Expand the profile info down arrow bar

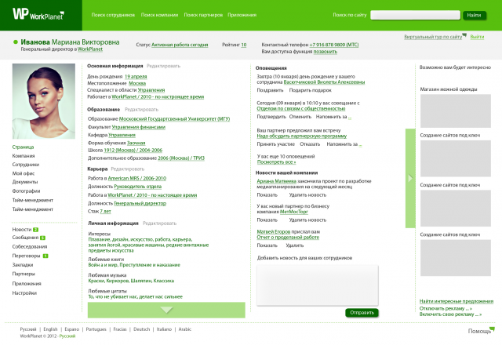[166, 310]
